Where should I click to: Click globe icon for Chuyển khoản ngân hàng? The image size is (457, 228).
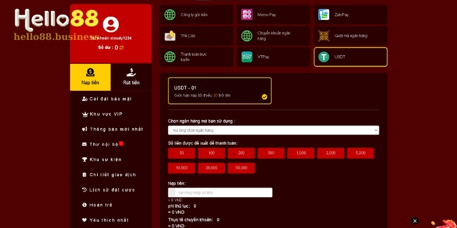pyautogui.click(x=247, y=36)
